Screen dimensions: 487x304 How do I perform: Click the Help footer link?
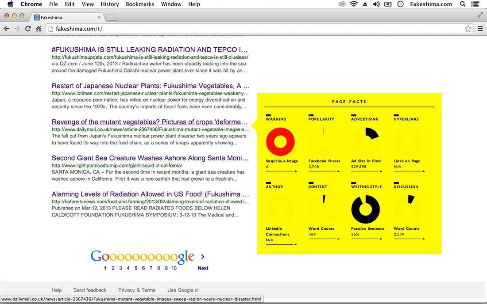pos(57,290)
